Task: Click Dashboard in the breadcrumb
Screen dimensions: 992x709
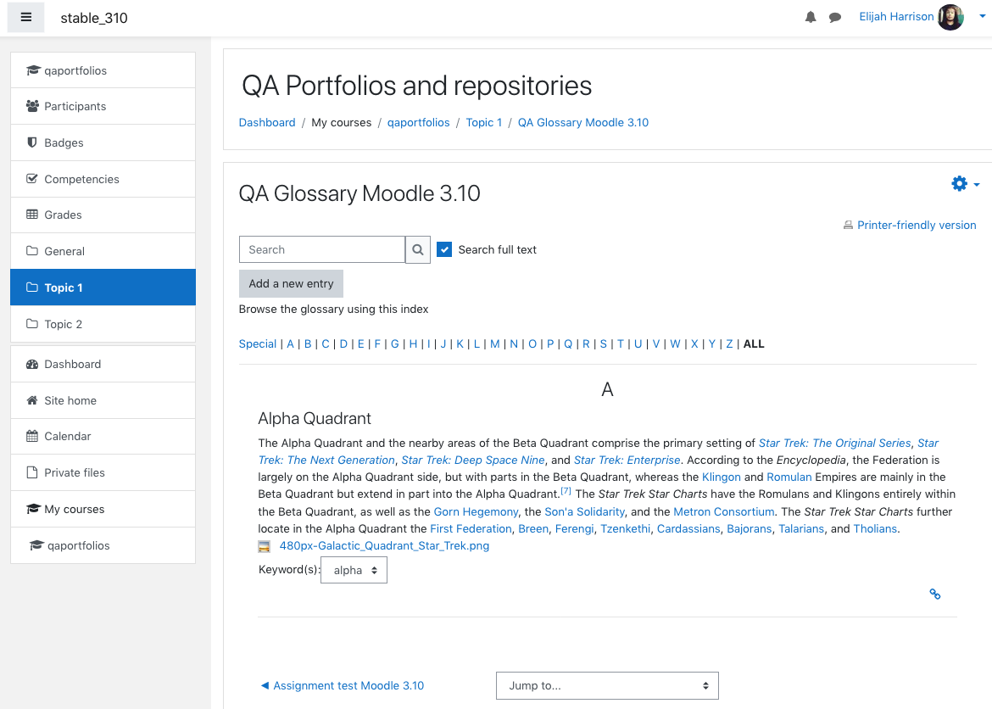Action: click(267, 123)
